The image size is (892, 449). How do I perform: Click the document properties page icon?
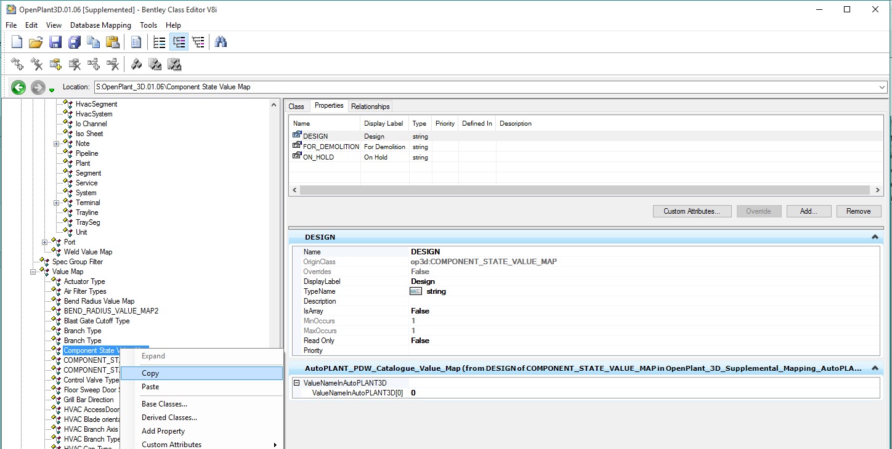pyautogui.click(x=136, y=42)
